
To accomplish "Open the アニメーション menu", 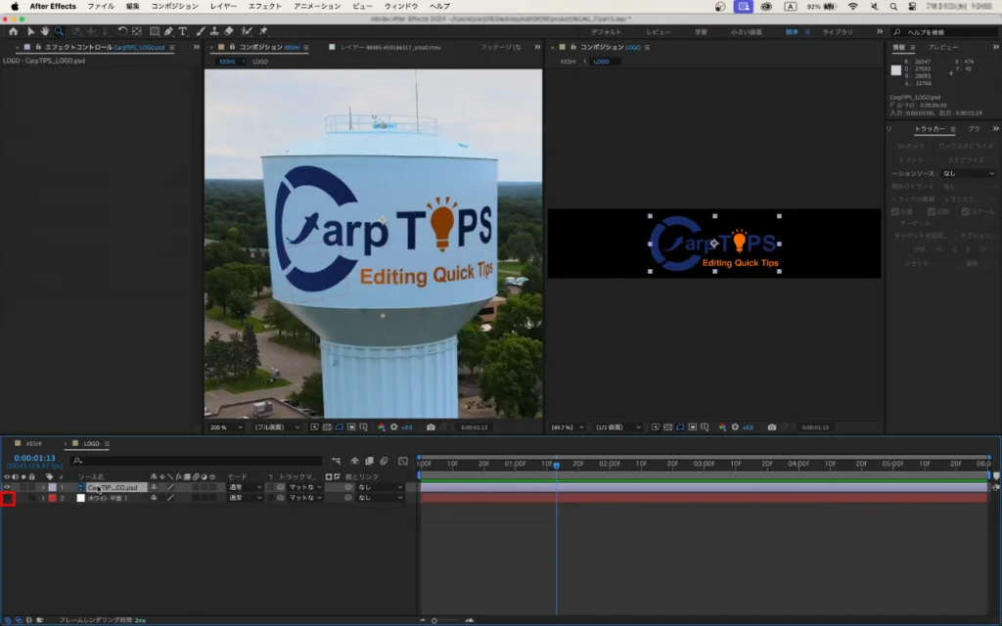I will pos(317,6).
